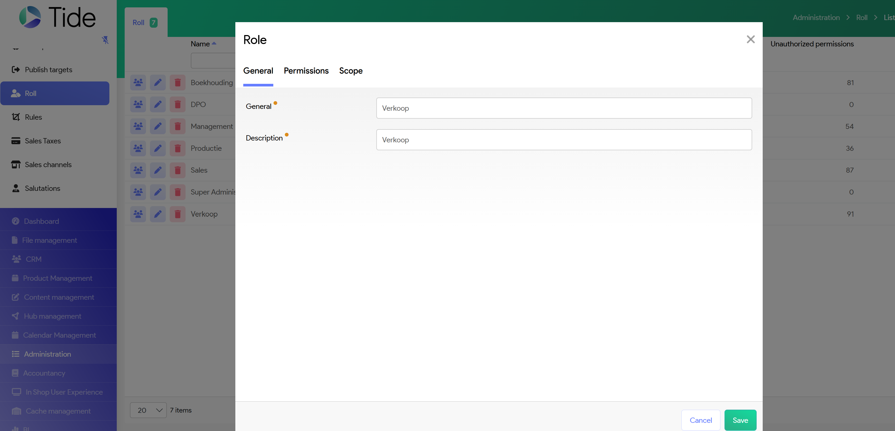This screenshot has height=431, width=895.
Task: Expand the Administration menu section
Action: pyautogui.click(x=47, y=354)
